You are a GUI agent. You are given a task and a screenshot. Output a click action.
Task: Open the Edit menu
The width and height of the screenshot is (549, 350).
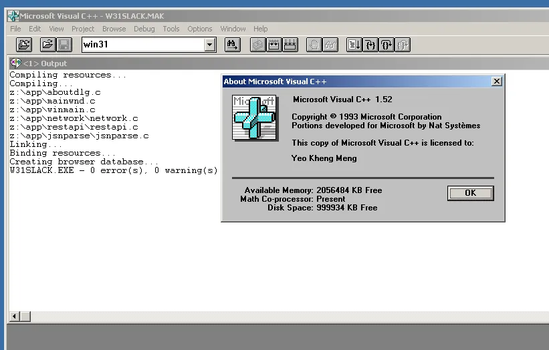point(35,29)
